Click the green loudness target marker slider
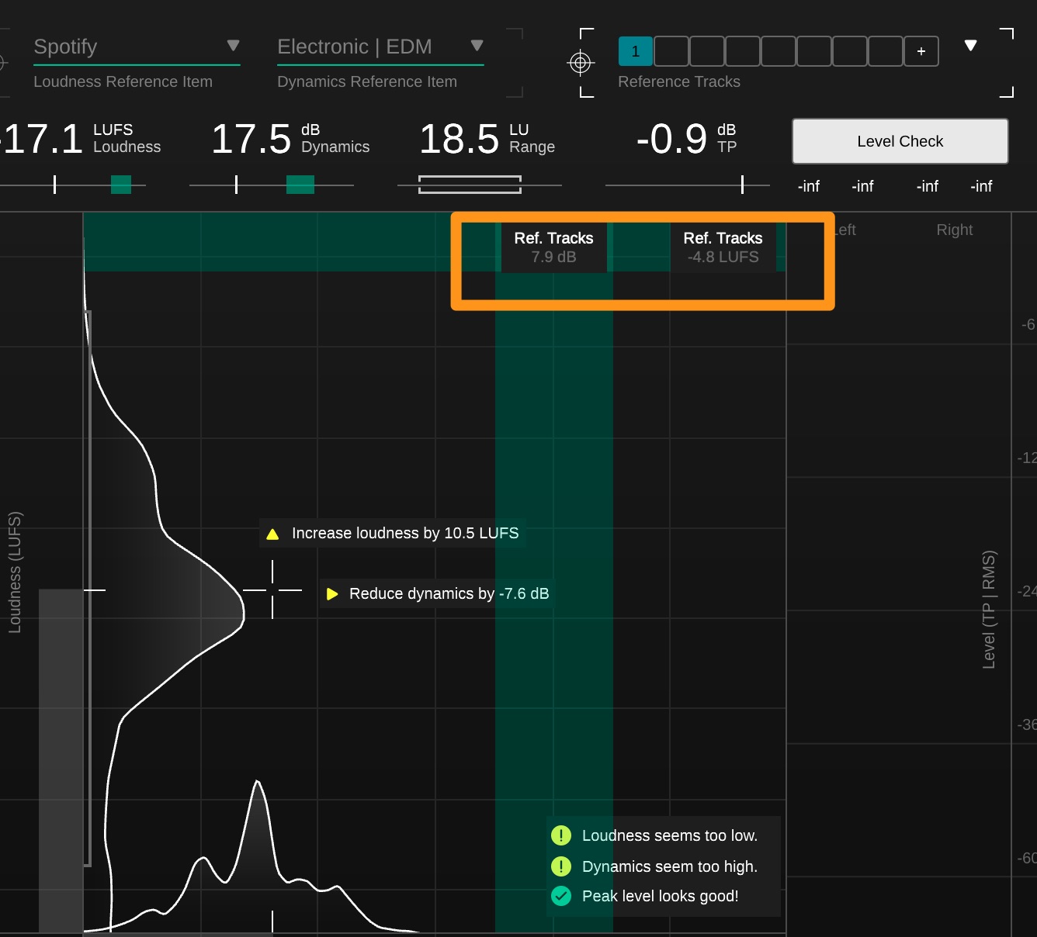The width and height of the screenshot is (1037, 937). (121, 185)
